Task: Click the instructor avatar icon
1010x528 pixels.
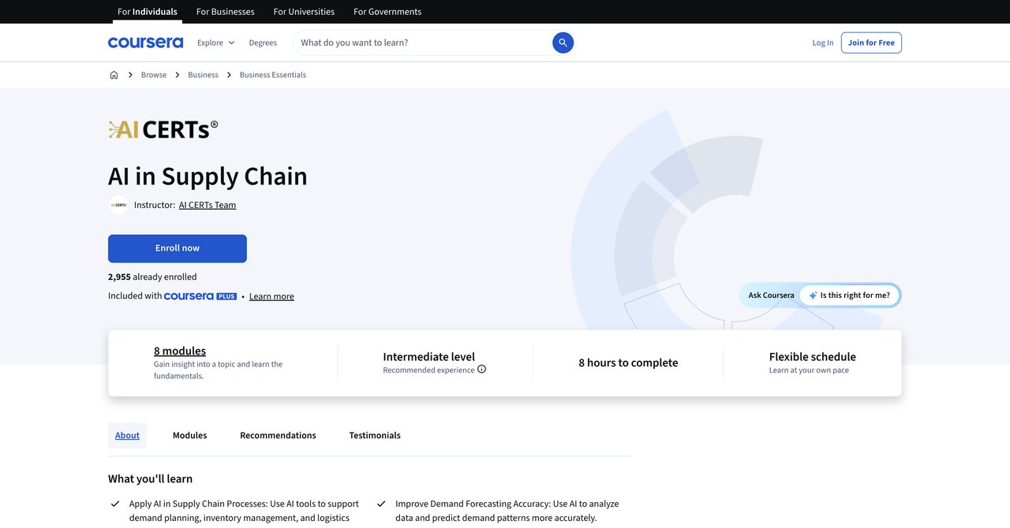Action: pyautogui.click(x=118, y=205)
